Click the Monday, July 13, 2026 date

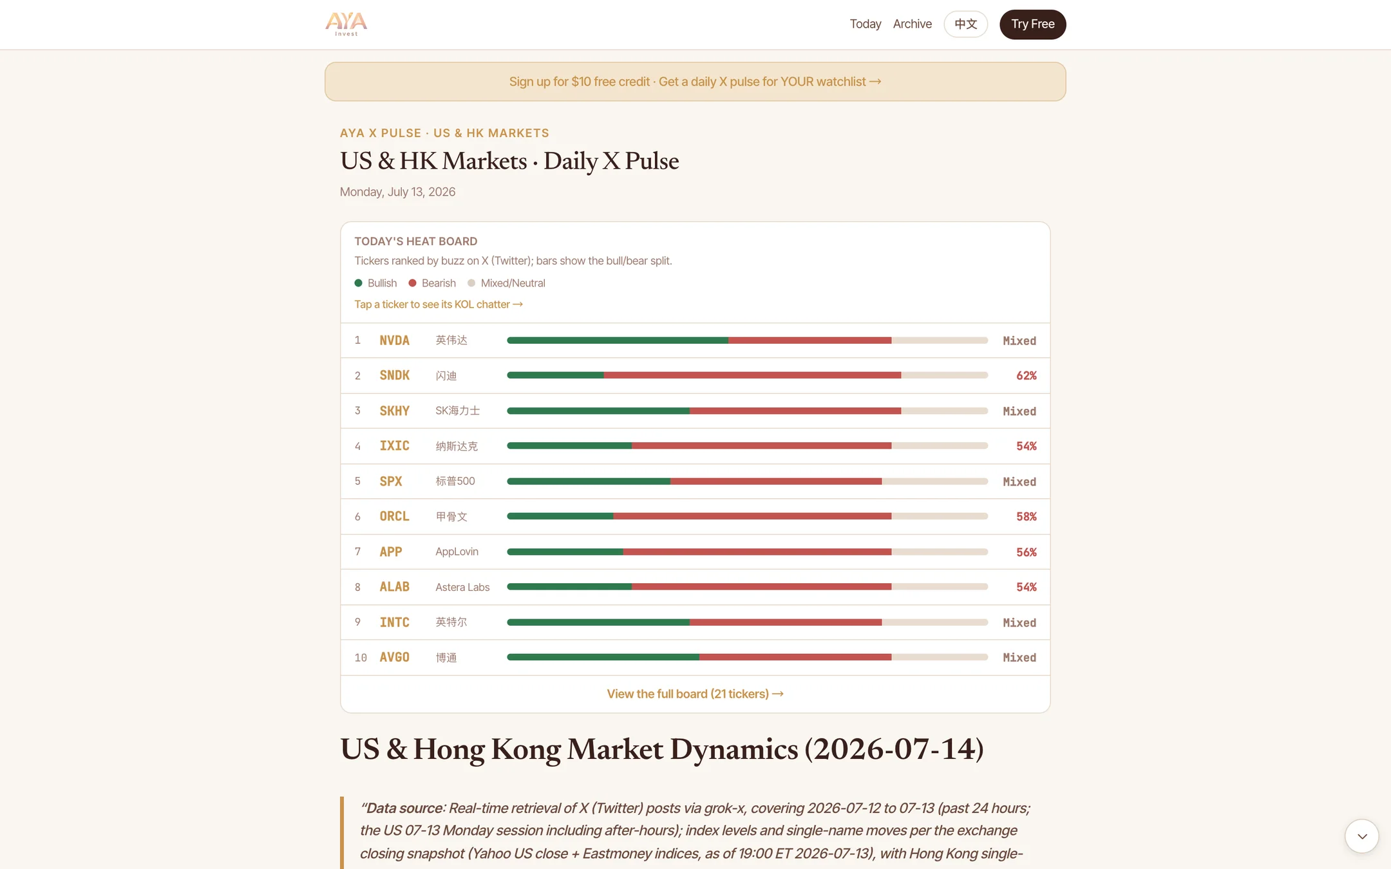pos(397,192)
